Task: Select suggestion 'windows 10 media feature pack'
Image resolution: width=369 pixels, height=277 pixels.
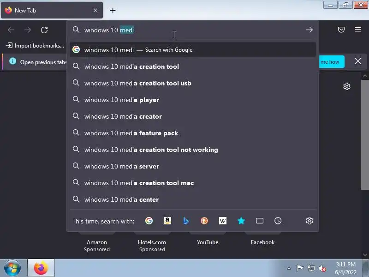Action: coord(193,133)
